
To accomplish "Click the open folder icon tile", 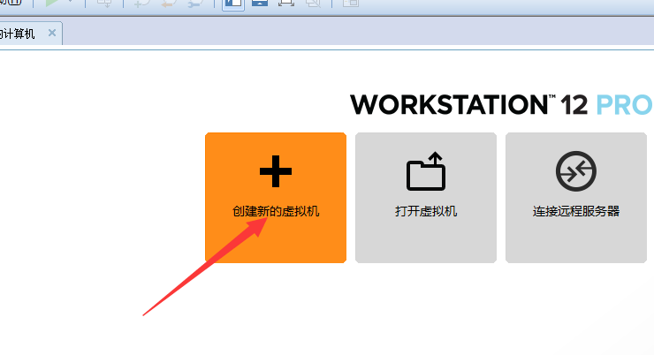I will point(426,171).
